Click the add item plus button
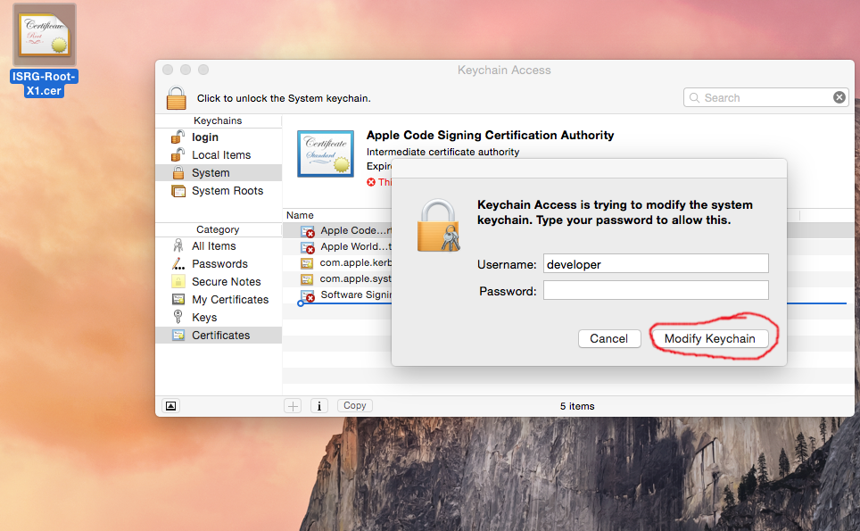This screenshot has height=531, width=860. tap(293, 406)
